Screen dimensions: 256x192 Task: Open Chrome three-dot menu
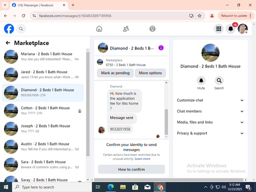pyautogui.click(x=250, y=16)
